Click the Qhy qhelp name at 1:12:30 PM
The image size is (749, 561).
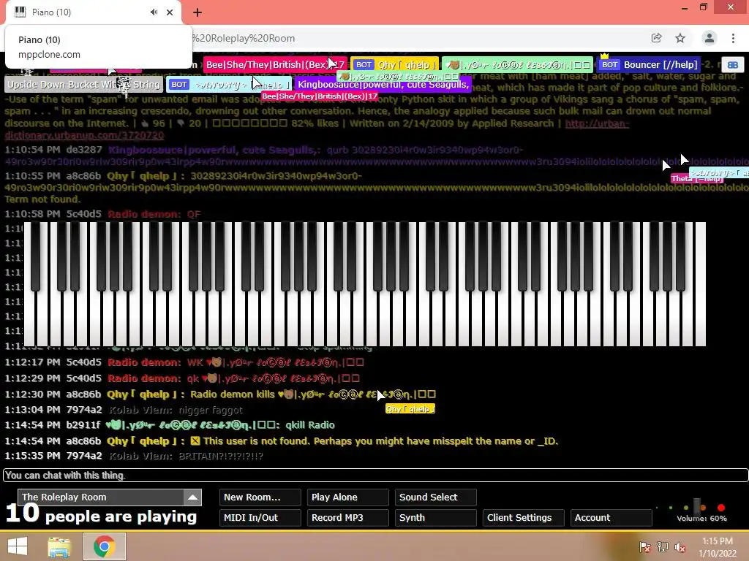[x=146, y=394]
